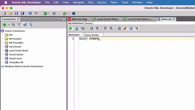Open the Window menu
Viewport: 195px width, 110px height.
tap(137, 2)
